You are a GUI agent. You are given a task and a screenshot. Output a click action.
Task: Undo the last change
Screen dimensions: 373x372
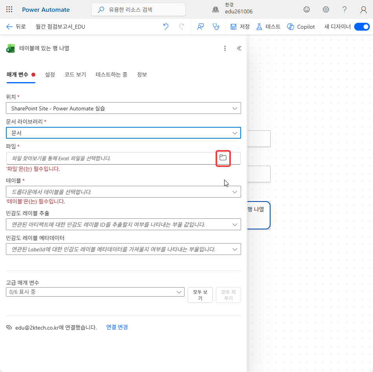click(x=166, y=27)
